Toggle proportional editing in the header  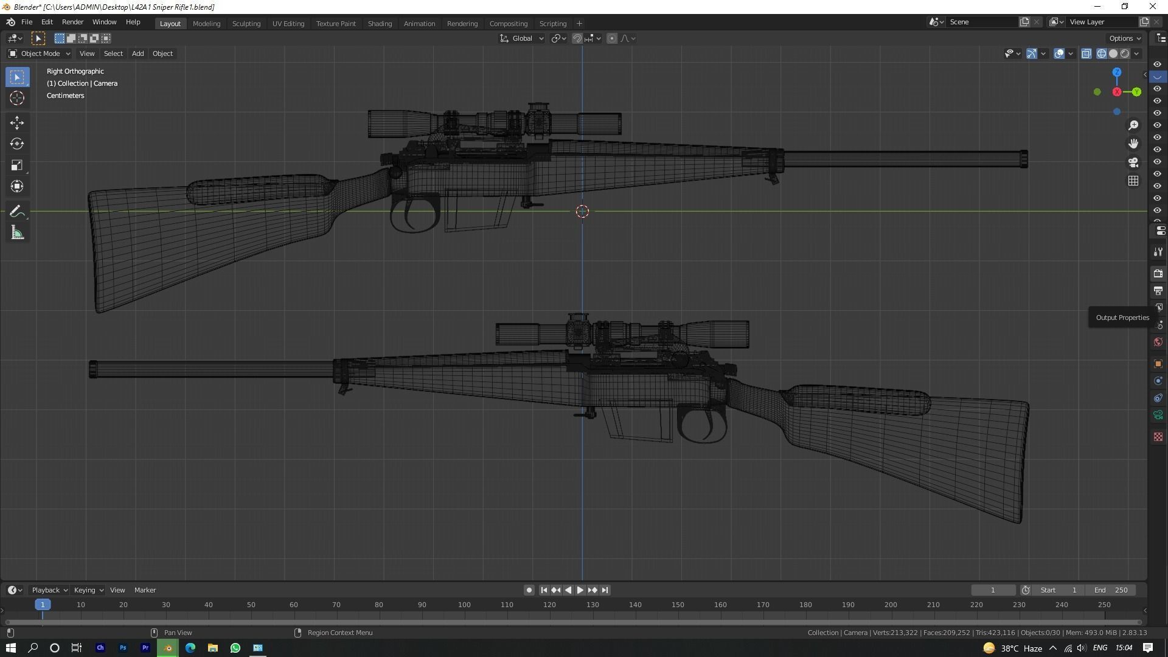611,38
